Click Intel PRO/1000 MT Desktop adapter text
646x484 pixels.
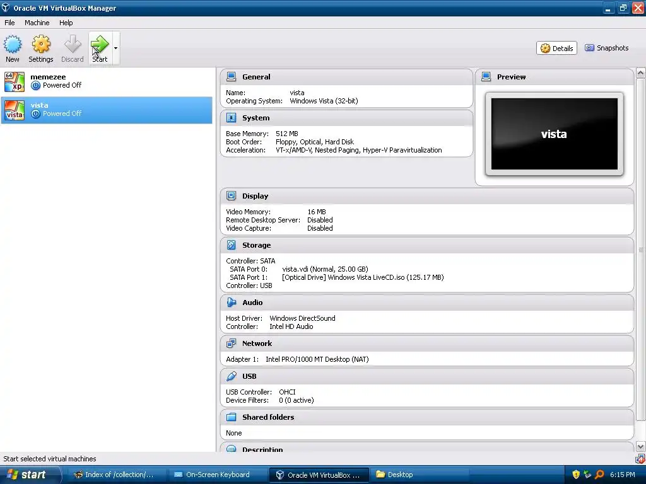[x=317, y=359]
